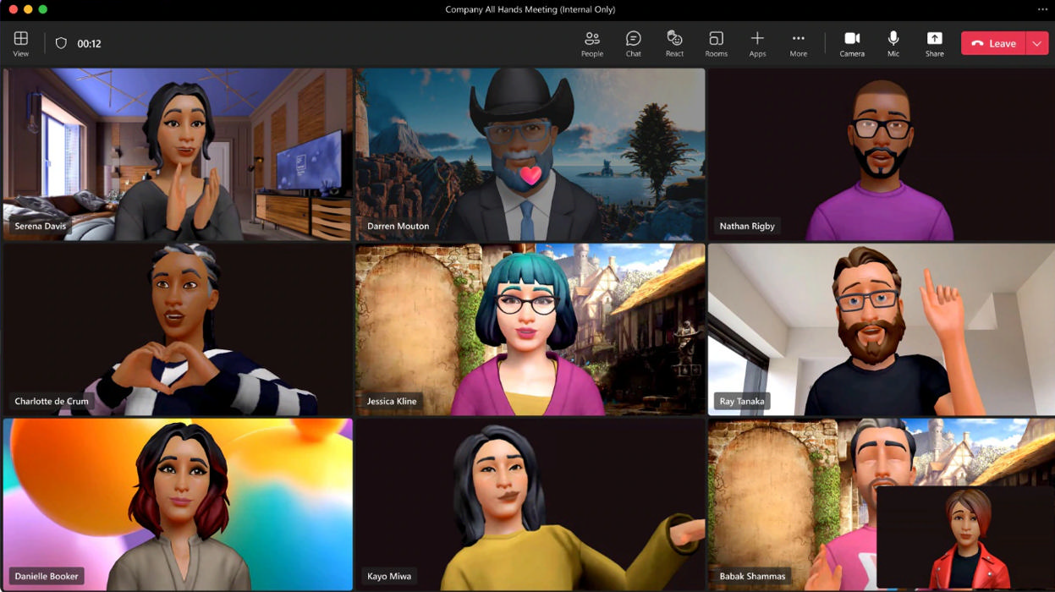Select Danielle Booker video tile

[x=178, y=505]
